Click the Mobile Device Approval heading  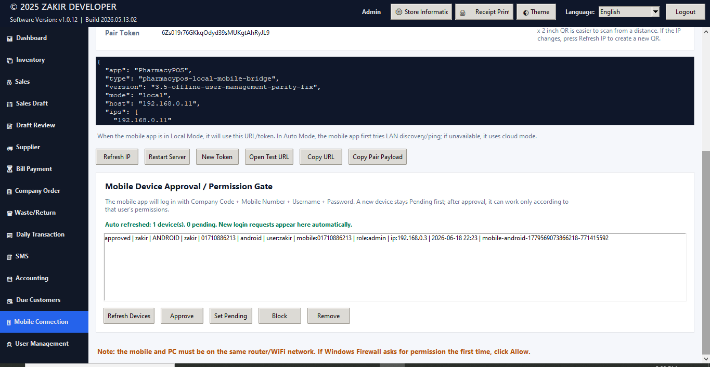189,187
